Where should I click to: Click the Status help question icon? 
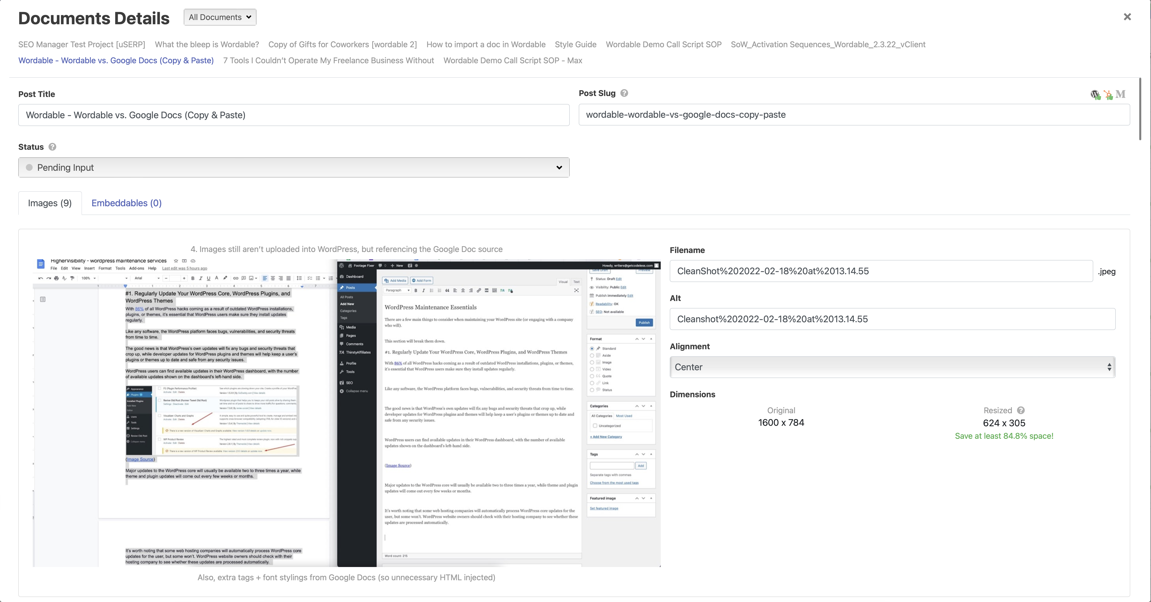(52, 146)
